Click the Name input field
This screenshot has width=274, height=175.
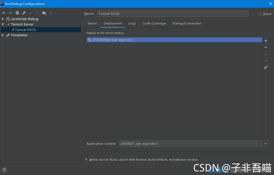pos(173,14)
